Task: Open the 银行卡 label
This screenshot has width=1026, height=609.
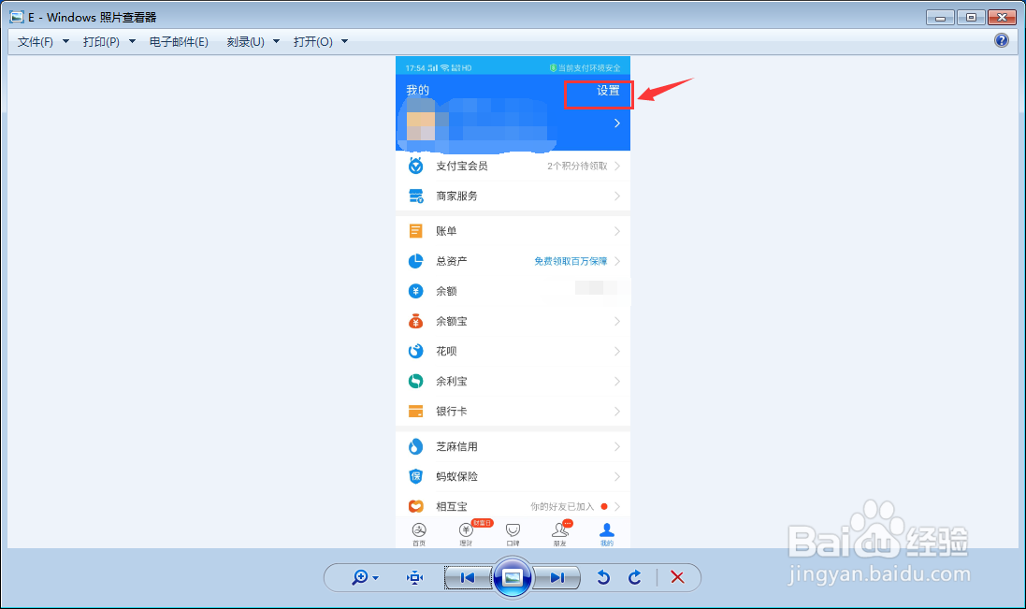Action: tap(452, 412)
